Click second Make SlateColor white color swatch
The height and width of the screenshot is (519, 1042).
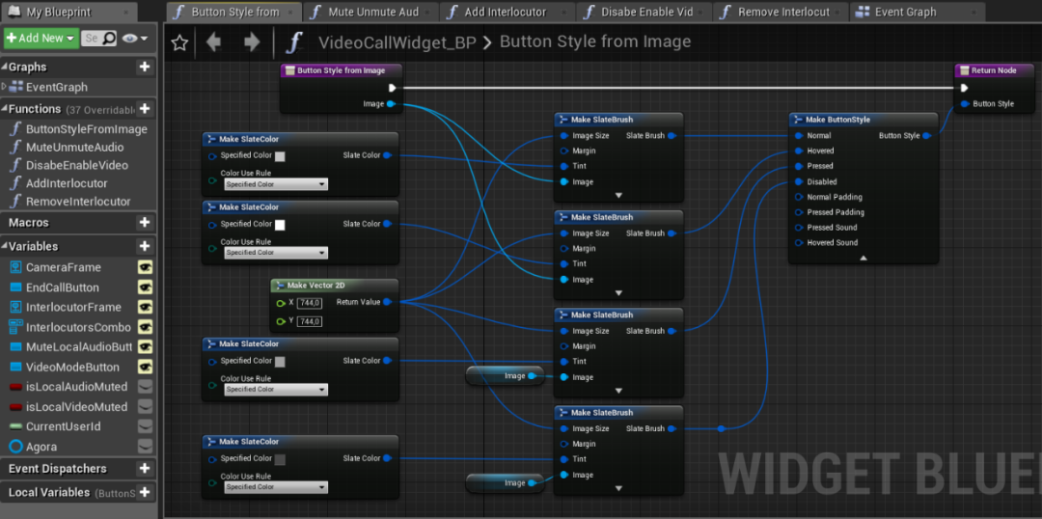(280, 225)
